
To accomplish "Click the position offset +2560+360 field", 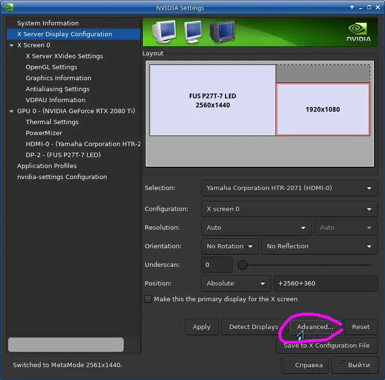I will tap(326, 284).
